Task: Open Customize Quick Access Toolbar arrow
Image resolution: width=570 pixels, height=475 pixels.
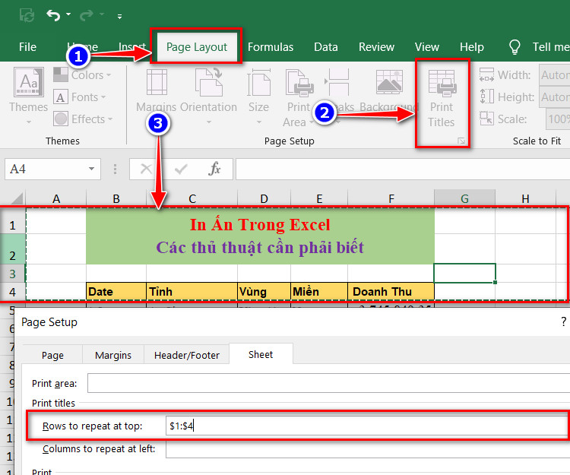Action: pyautogui.click(x=119, y=17)
